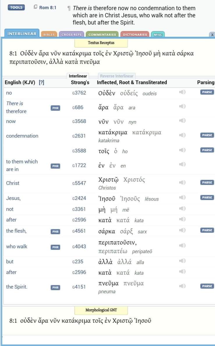Play audio pronunciation for nyn
The image size is (215, 346).
(182, 121)
